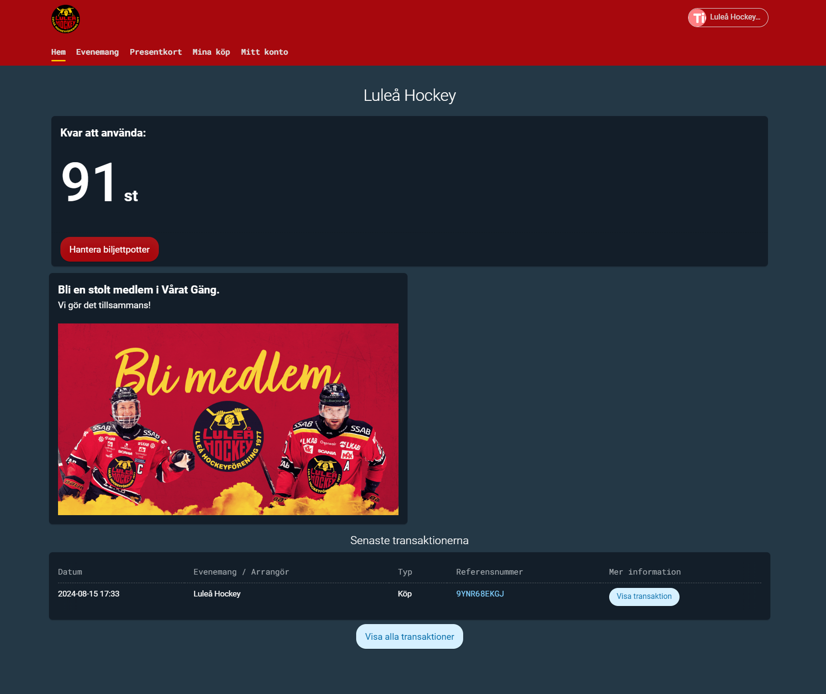Select the Luleå Hockey cell in transactions table
Viewport: 826px width, 694px height.
[217, 594]
